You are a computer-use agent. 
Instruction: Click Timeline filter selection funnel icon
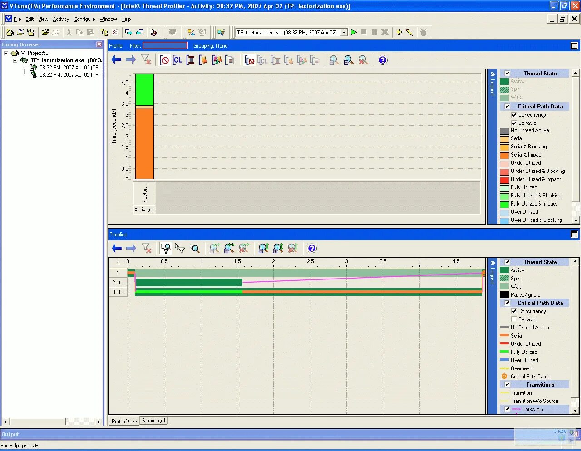pos(180,248)
